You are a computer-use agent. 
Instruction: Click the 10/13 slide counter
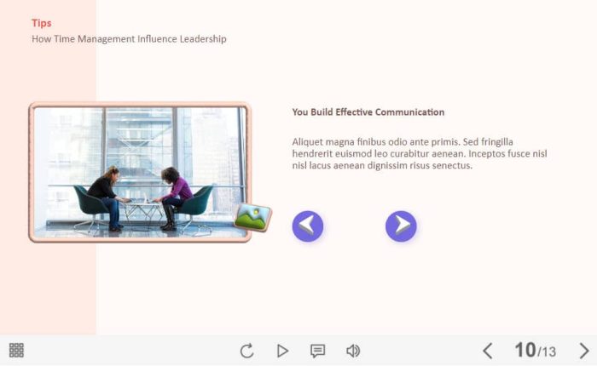(535, 350)
